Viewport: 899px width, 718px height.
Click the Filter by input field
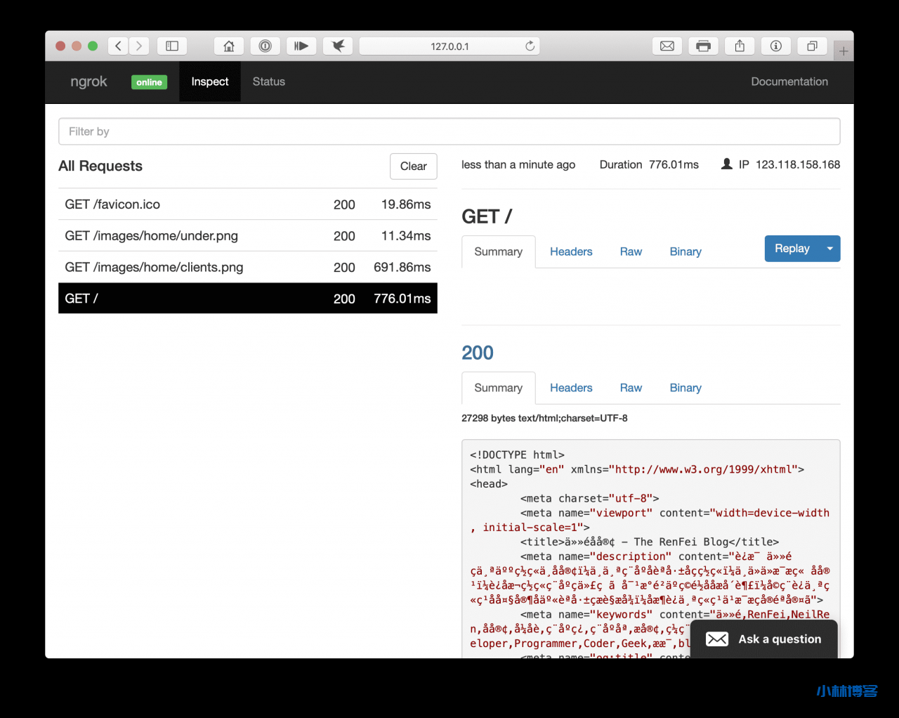click(x=449, y=131)
